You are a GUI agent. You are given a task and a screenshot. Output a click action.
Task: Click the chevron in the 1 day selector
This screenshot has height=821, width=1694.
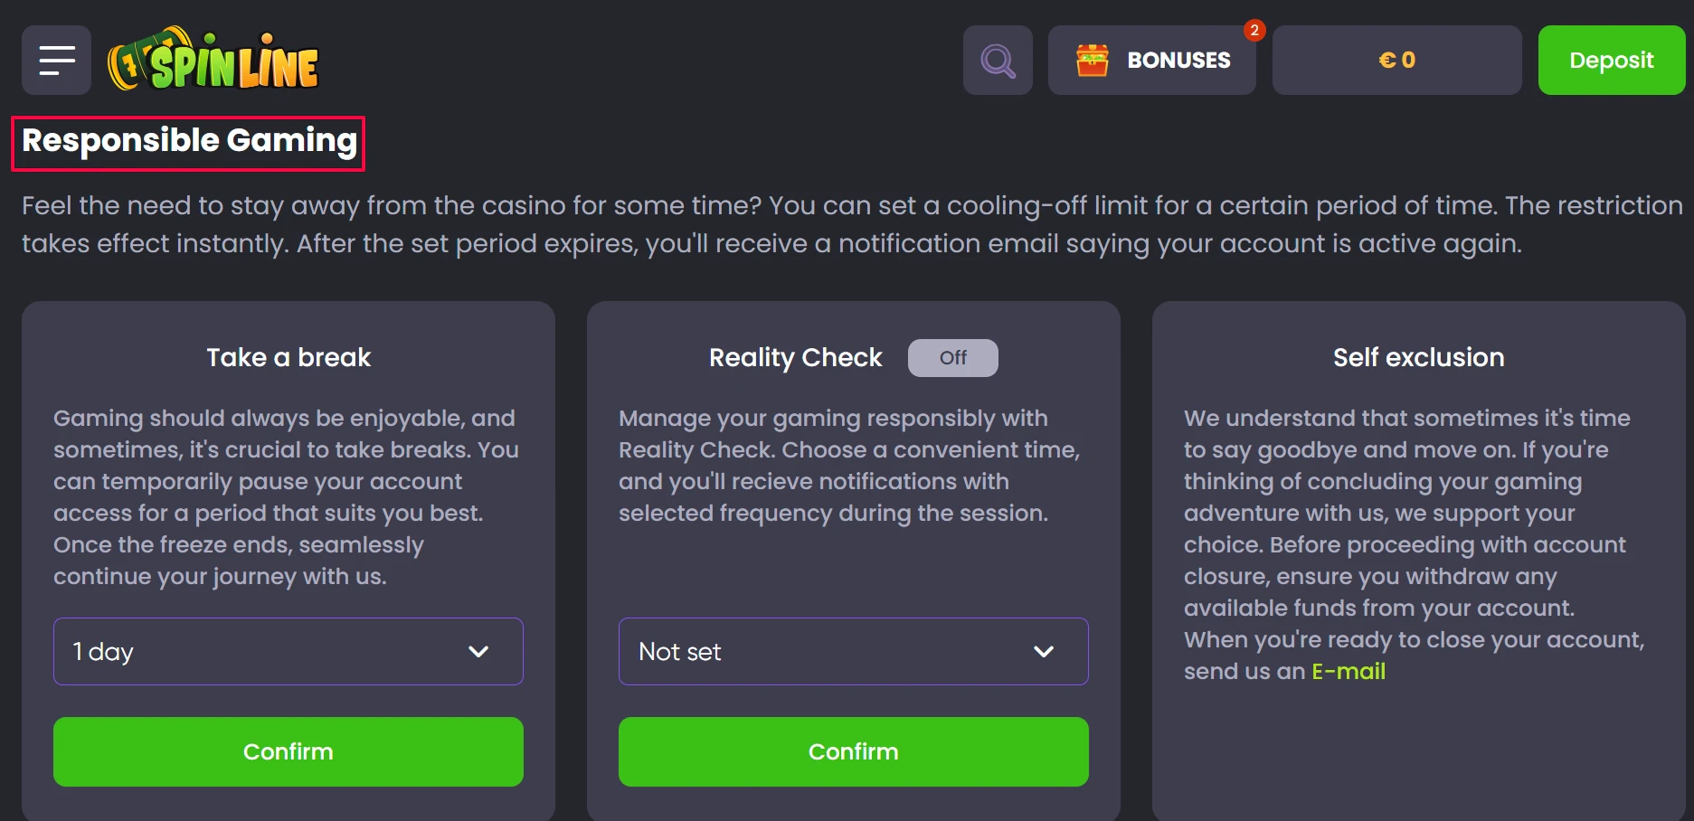pyautogui.click(x=478, y=652)
